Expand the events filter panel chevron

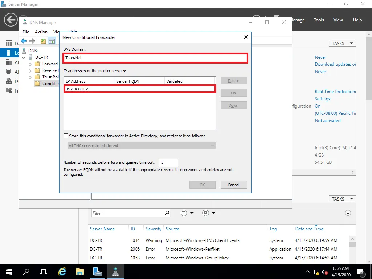coord(348,213)
